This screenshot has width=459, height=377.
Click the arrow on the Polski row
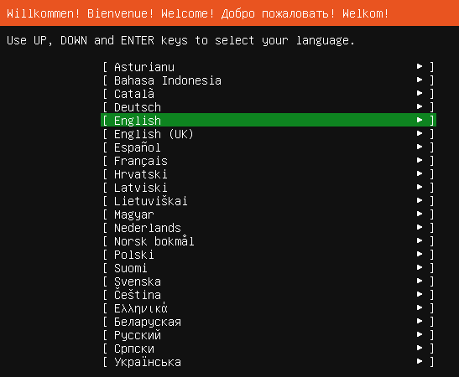pos(420,254)
